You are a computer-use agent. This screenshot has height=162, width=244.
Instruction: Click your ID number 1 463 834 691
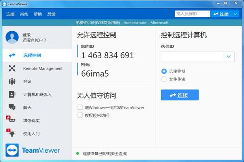107,55
